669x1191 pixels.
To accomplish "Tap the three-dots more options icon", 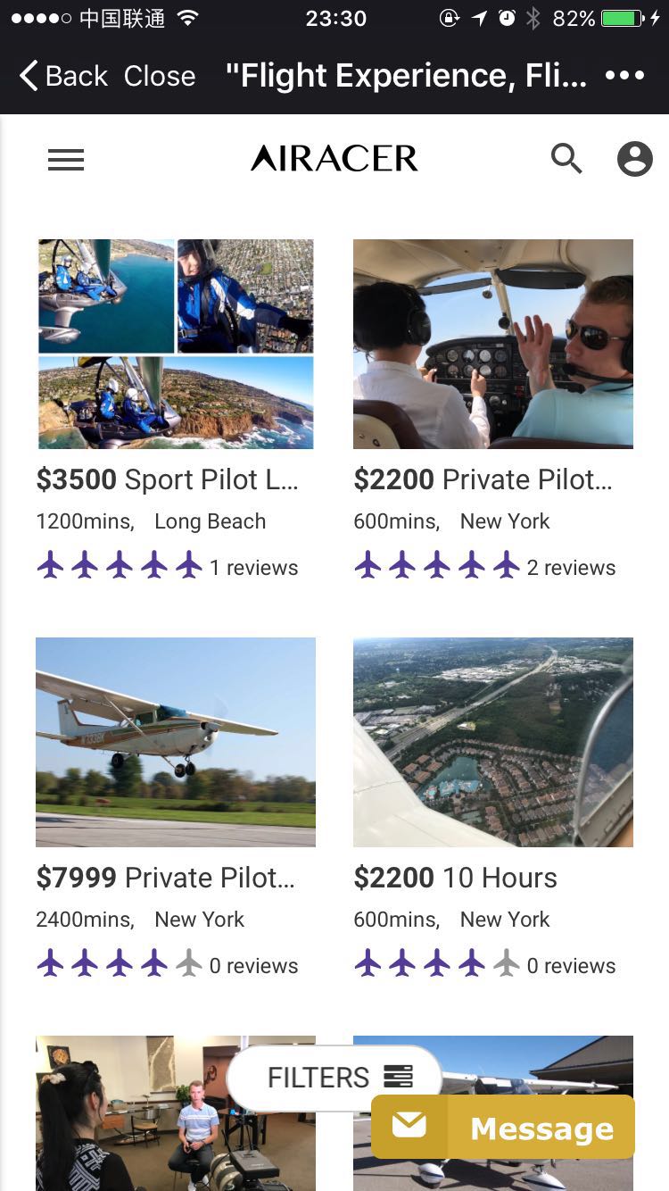I will (x=624, y=76).
